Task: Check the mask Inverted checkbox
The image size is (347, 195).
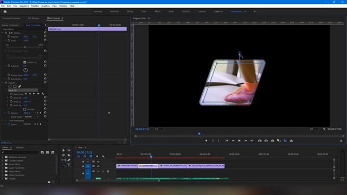Action: (25, 109)
